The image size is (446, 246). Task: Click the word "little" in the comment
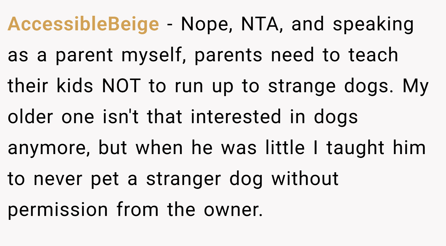pos(285,148)
